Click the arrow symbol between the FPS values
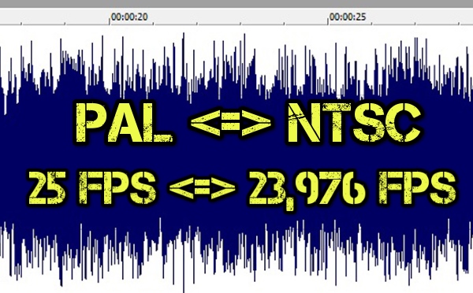Image resolution: width=473 pixels, height=293 pixels. tap(202, 187)
